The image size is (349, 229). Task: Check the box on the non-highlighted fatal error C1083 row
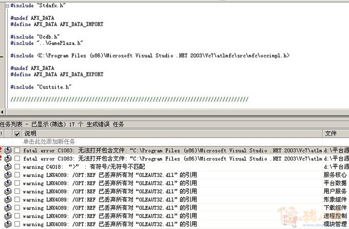click(x=17, y=158)
